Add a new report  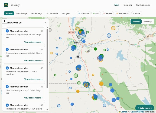(145, 108)
